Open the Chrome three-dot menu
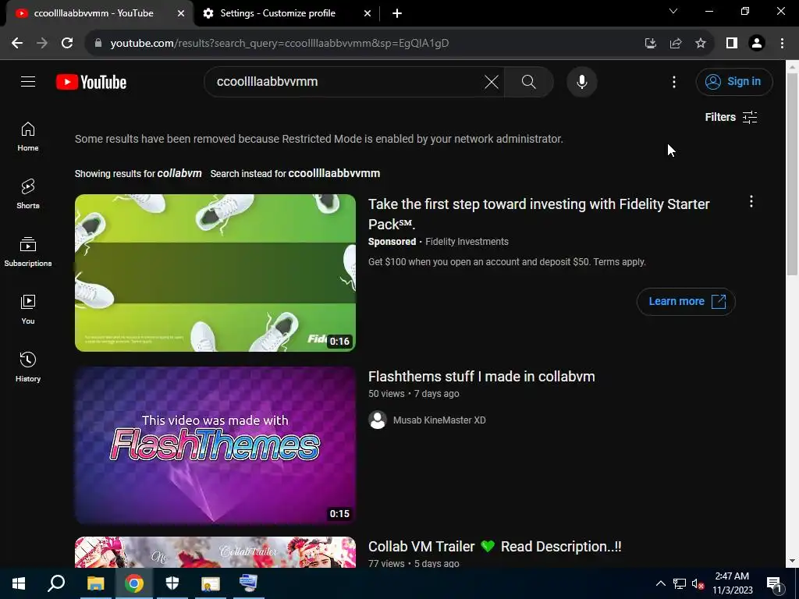The width and height of the screenshot is (799, 599). tap(782, 44)
